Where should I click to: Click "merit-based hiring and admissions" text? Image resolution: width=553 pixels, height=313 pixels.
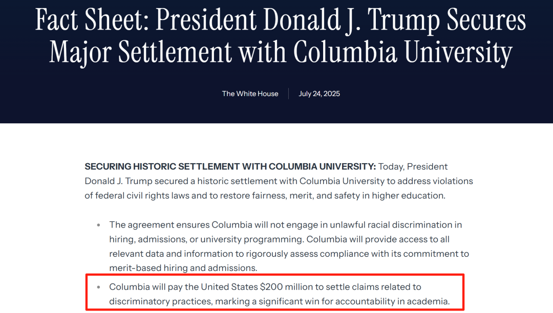click(182, 268)
